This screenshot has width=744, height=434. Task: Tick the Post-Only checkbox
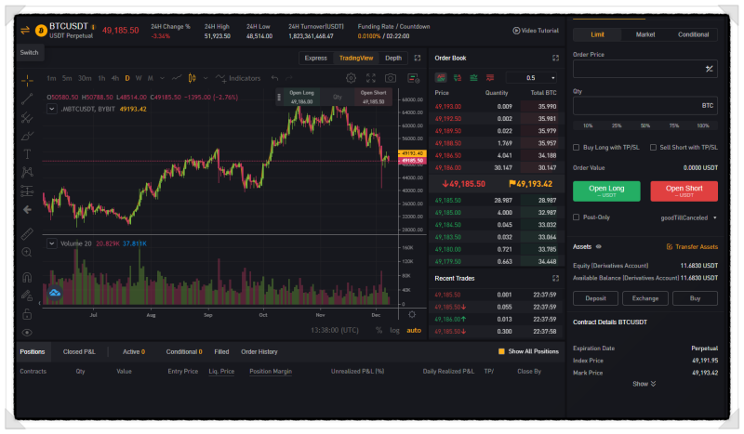[576, 217]
